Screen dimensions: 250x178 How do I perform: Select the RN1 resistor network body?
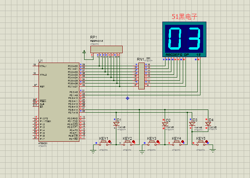pos(142,76)
